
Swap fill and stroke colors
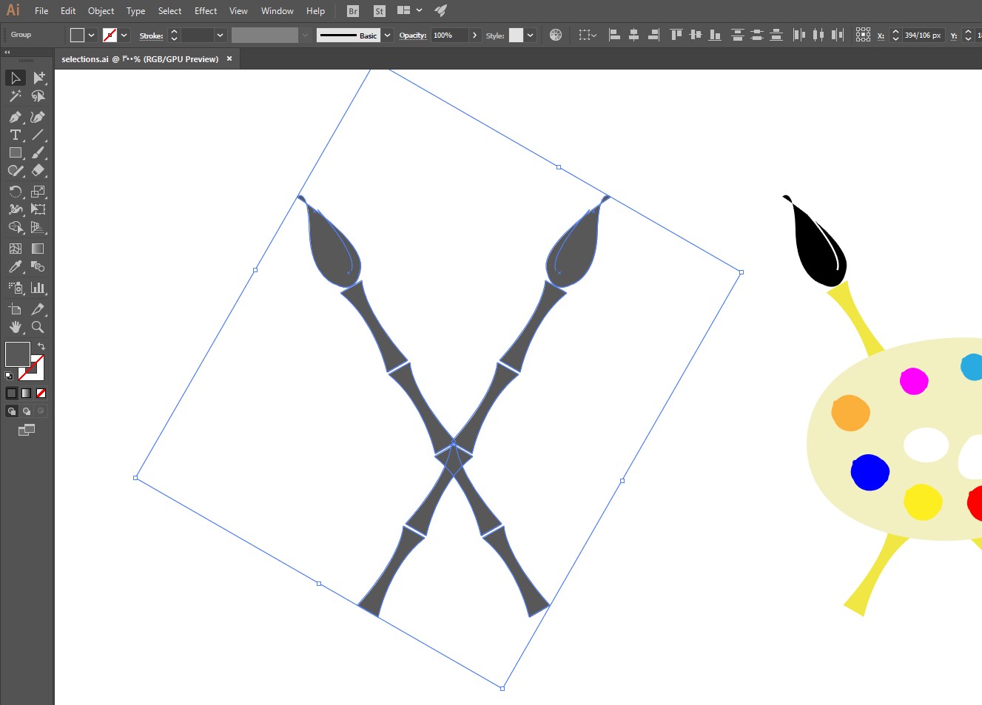[x=41, y=346]
